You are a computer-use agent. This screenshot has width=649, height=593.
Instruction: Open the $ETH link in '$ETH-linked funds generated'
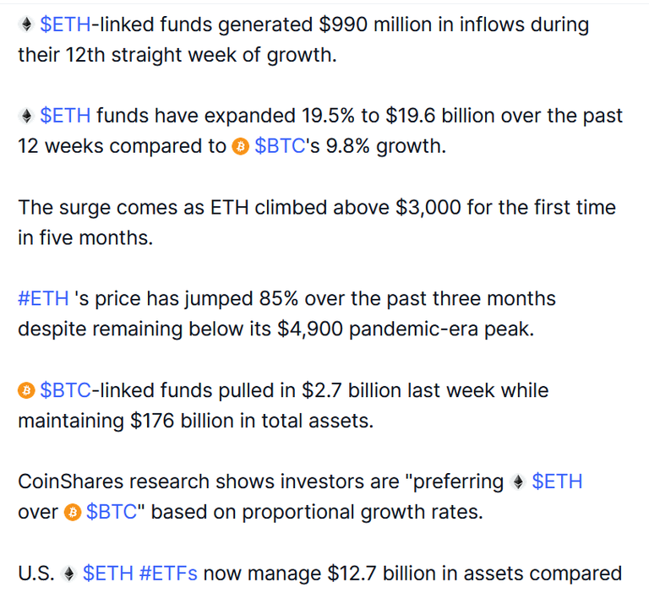(x=65, y=24)
